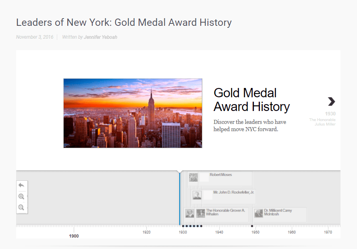Viewport: 357px width, 249px height.
Task: Click the 1930 Honorable Julius Miller label
Action: 323,119
